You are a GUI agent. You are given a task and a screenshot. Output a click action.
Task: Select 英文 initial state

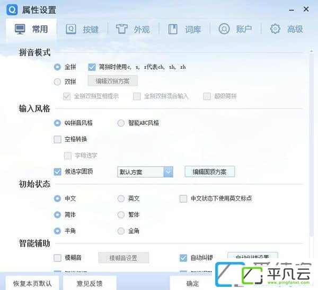(x=121, y=198)
